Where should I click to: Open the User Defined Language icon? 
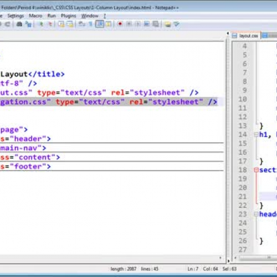pos(109,24)
